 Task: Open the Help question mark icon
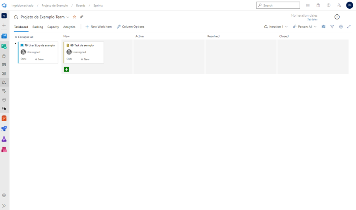pos(329,5)
